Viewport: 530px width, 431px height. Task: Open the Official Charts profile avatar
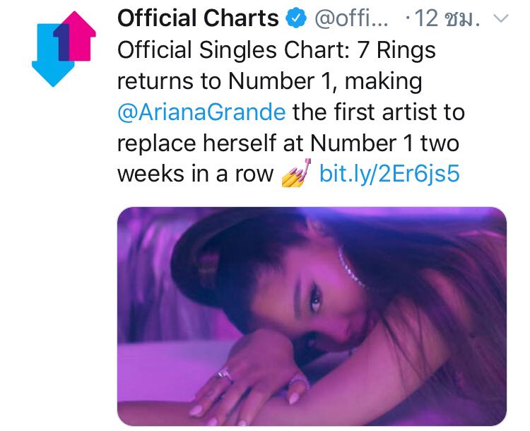63,47
